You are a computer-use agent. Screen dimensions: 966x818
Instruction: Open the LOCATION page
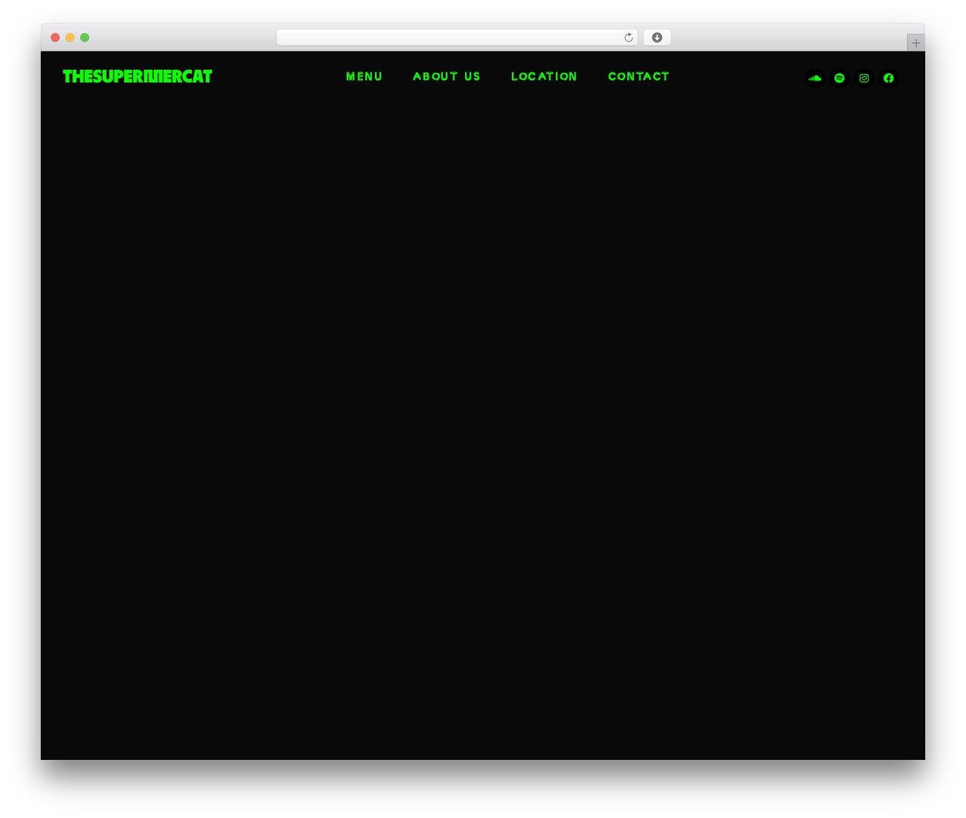point(544,76)
